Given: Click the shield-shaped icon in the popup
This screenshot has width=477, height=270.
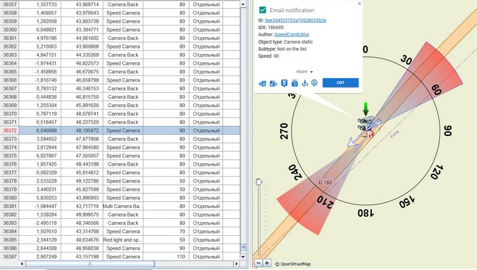Looking at the screenshot, I should pyautogui.click(x=284, y=83).
